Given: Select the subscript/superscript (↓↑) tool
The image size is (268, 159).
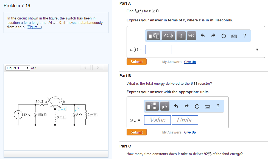Looking at the screenshot, I should tap(181, 36).
